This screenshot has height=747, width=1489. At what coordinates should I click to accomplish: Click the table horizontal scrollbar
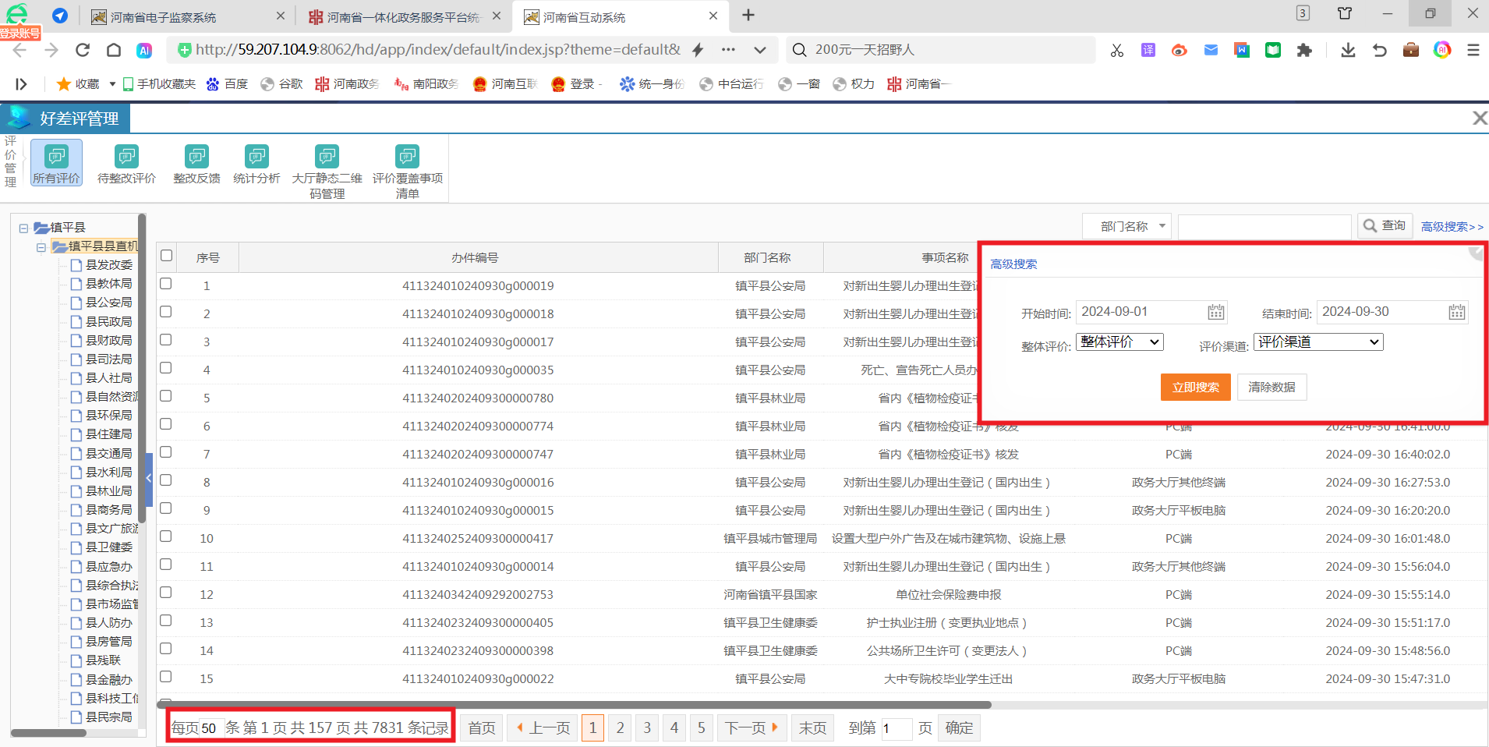(x=574, y=705)
